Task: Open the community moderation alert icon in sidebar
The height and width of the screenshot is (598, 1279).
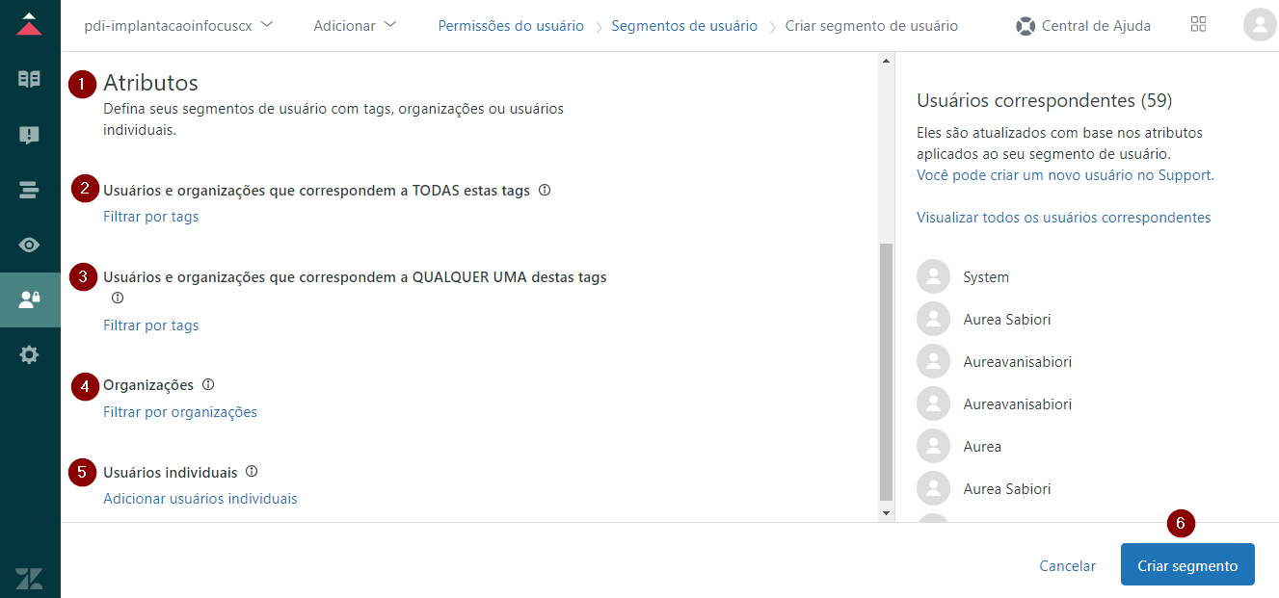Action: [30, 135]
